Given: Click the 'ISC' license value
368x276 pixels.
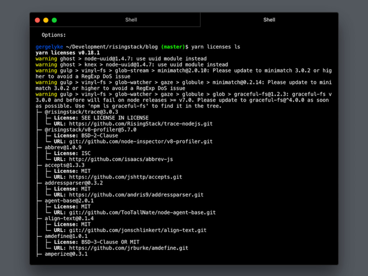Looking at the screenshot, I should coord(86,153).
